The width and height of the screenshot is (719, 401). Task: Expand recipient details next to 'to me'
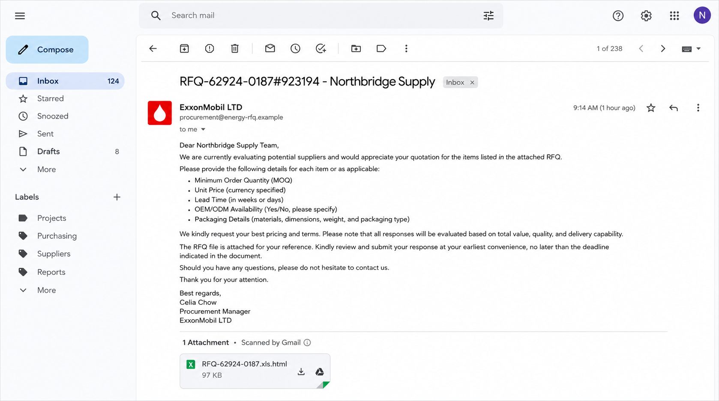(203, 129)
